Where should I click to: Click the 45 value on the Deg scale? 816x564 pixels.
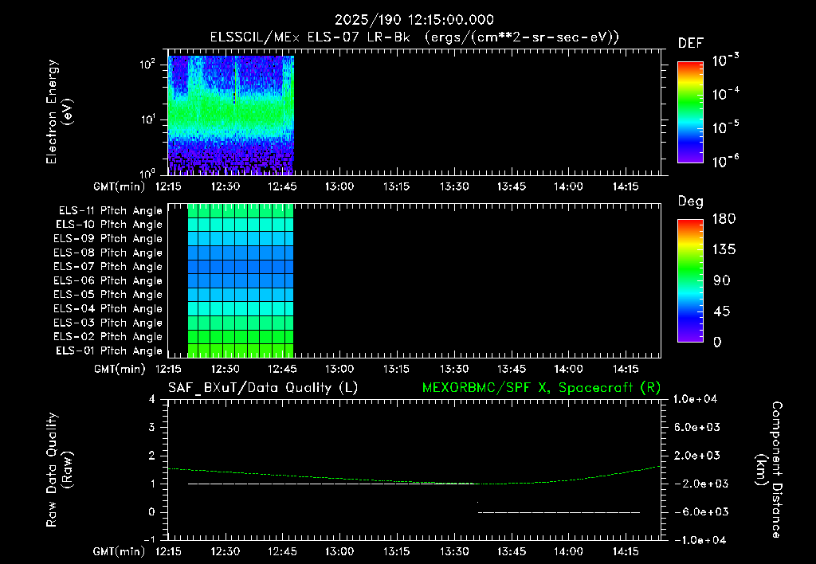coord(721,311)
